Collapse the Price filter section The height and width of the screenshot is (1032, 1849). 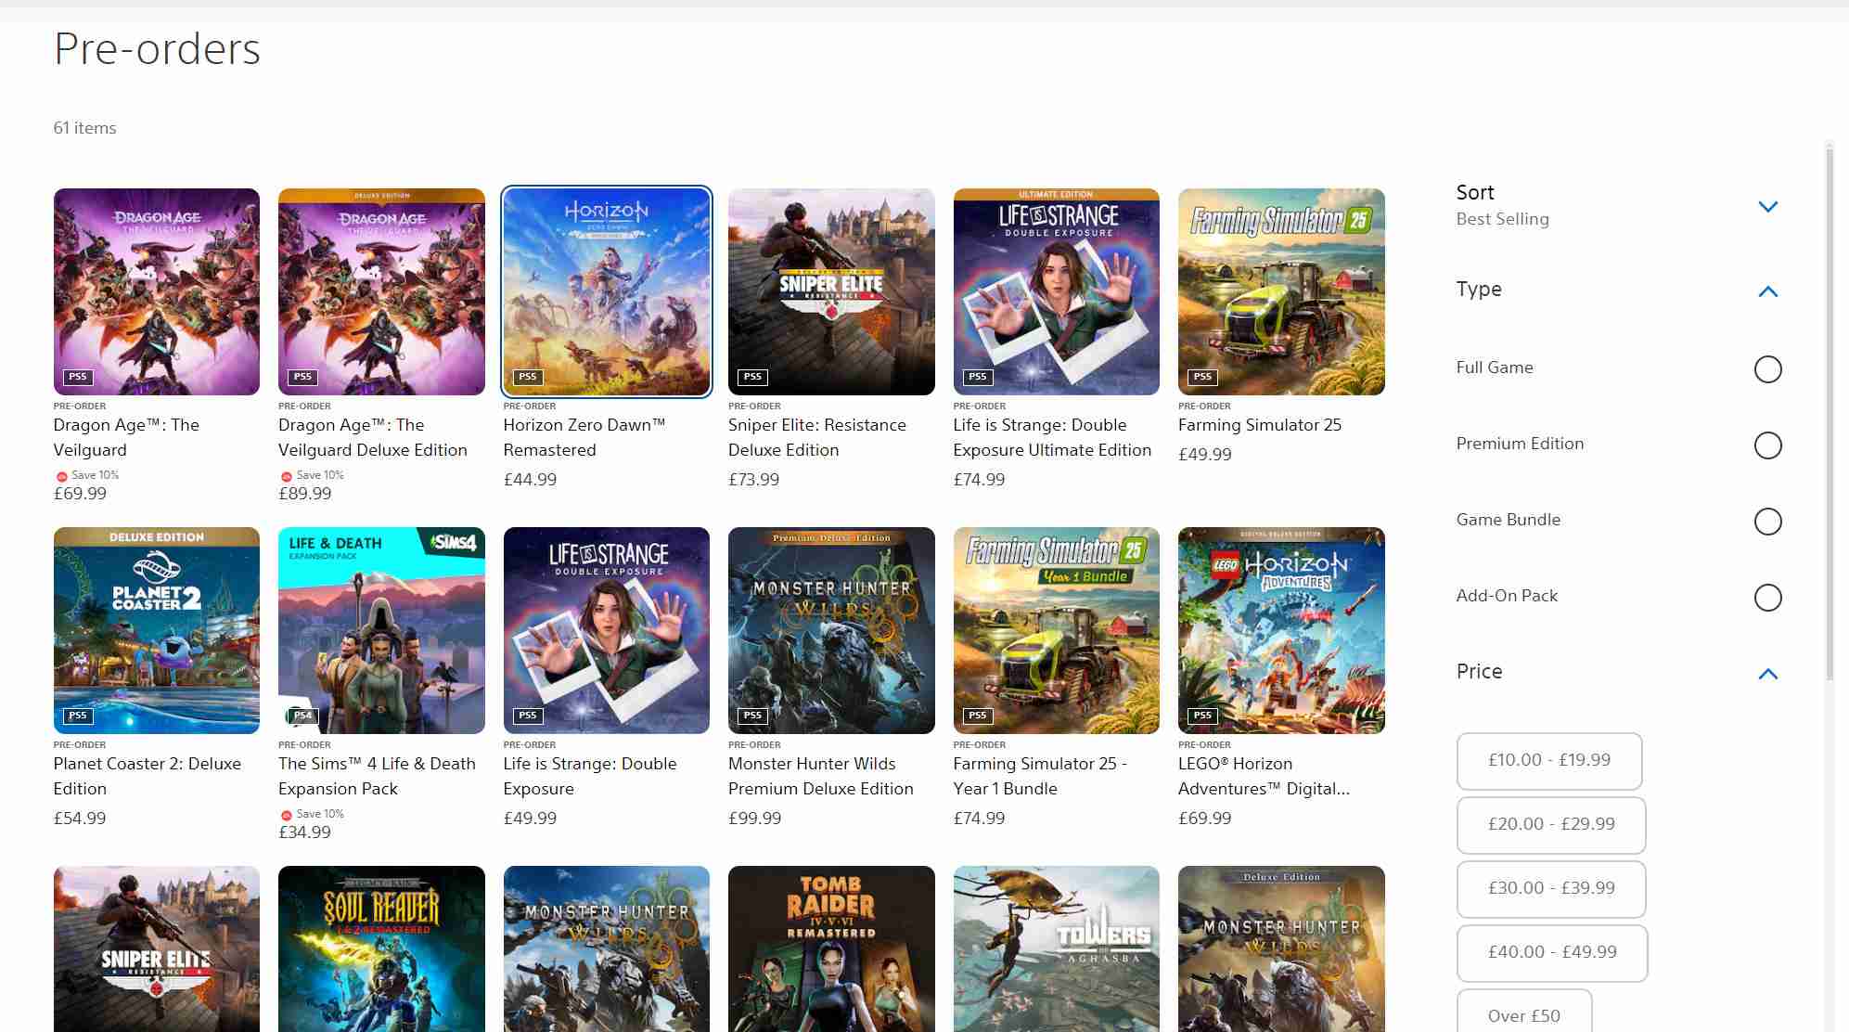[x=1767, y=674]
